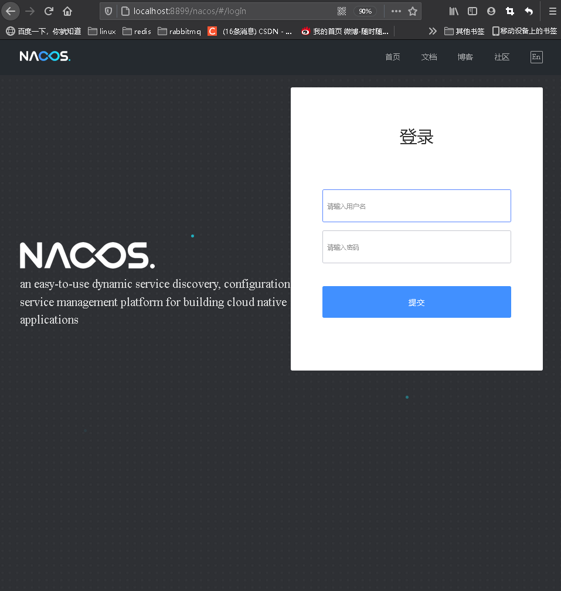The width and height of the screenshot is (561, 591).
Task: Open 社区 in Nacos navigation
Action: click(502, 57)
